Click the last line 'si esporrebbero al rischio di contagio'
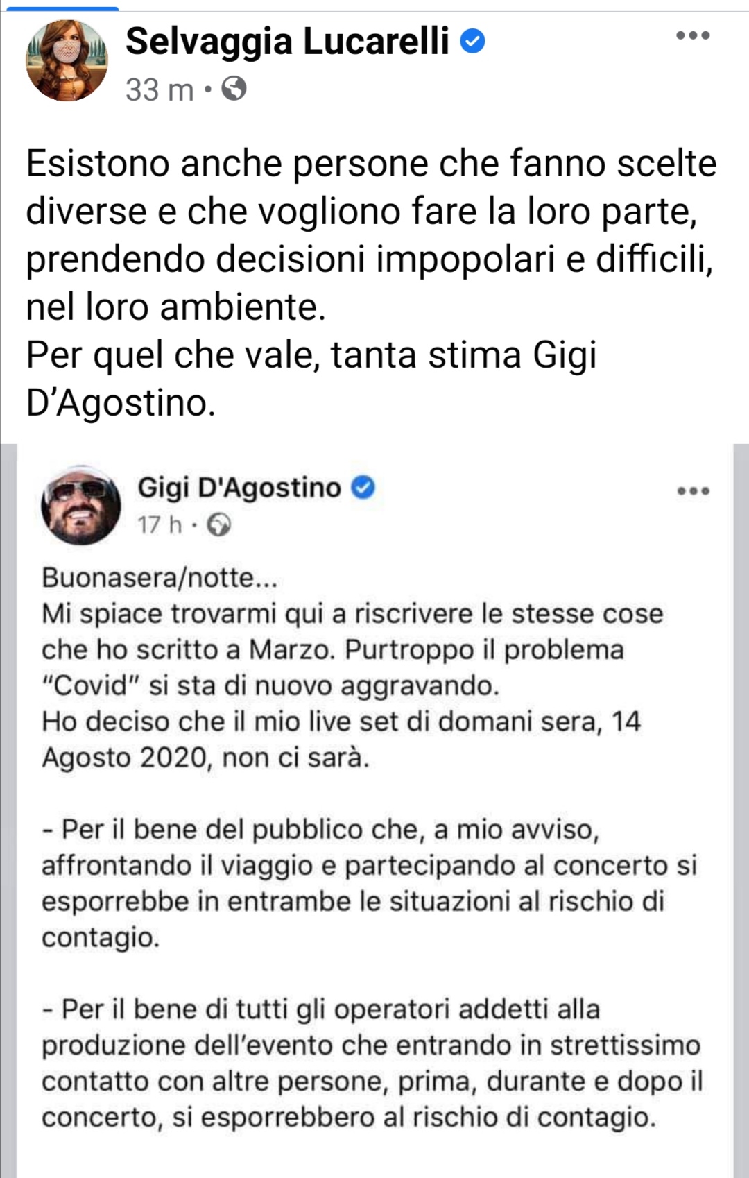 414,1117
